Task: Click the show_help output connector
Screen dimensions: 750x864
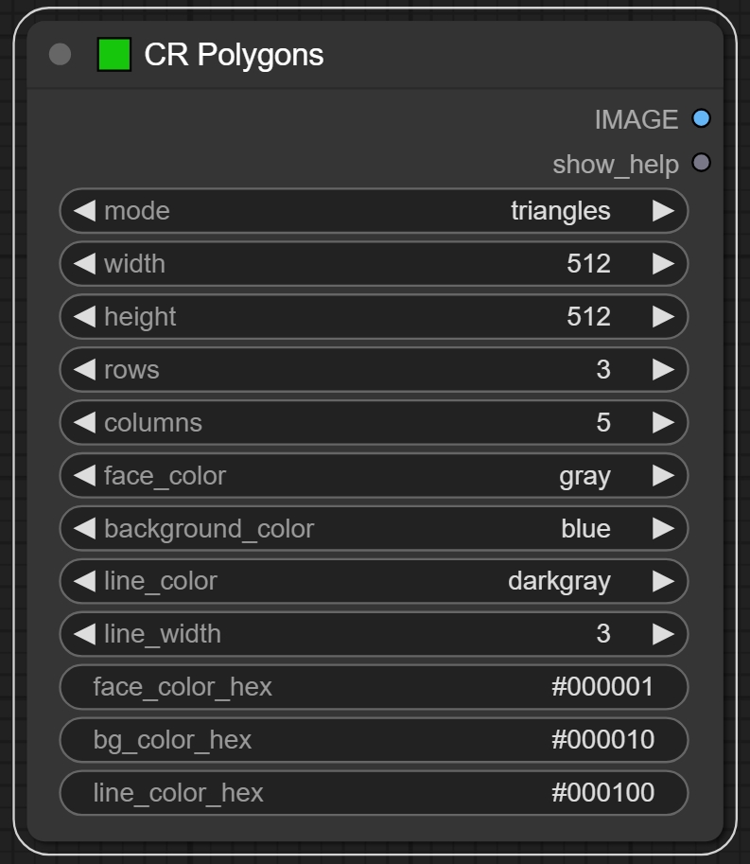Action: coord(701,163)
